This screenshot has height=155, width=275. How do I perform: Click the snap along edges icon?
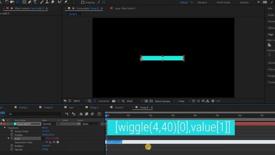coord(98,2)
